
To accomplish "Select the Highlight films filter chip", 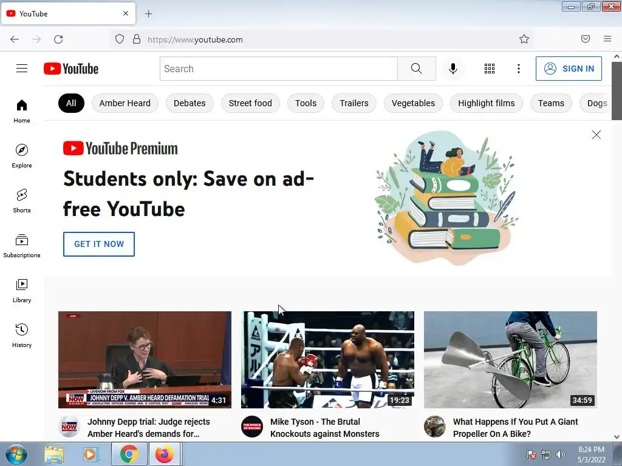I will tap(487, 103).
